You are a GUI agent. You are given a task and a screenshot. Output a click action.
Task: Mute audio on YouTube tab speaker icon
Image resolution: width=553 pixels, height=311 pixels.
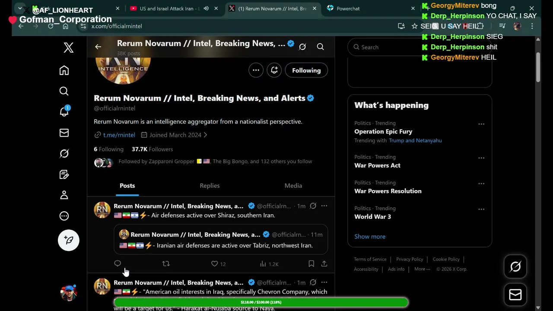(x=206, y=9)
